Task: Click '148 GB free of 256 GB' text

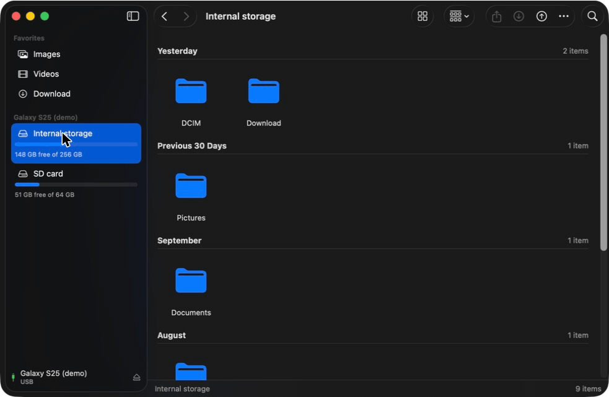Action: click(x=48, y=155)
